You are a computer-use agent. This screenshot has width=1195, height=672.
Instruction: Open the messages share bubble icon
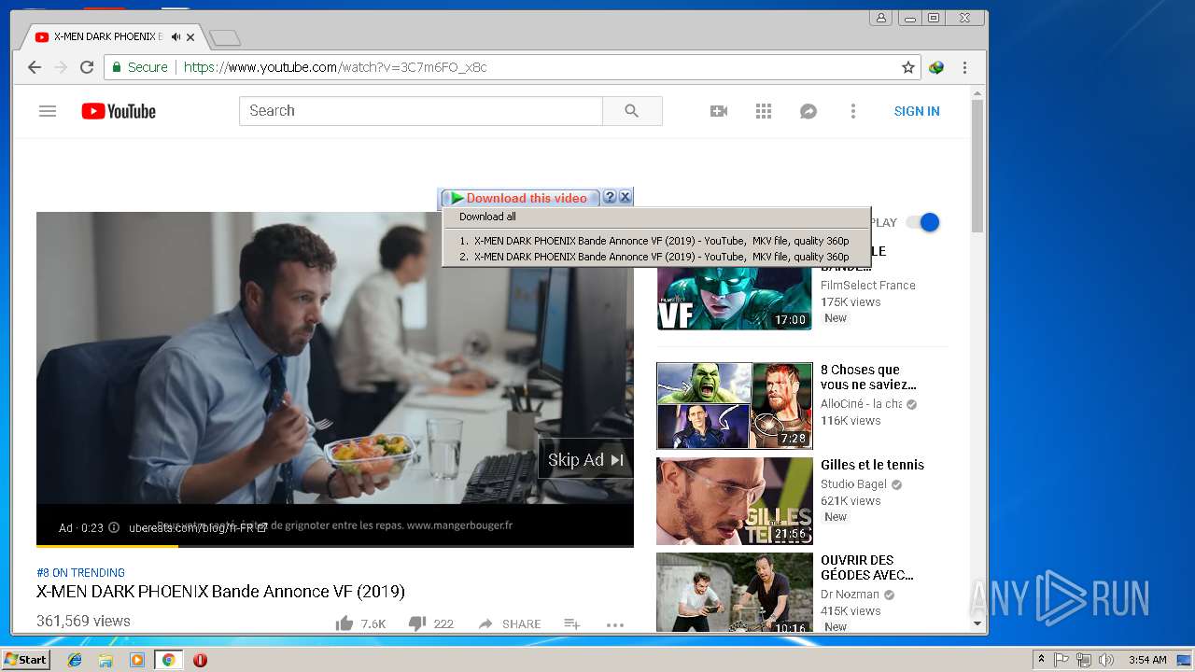point(808,111)
